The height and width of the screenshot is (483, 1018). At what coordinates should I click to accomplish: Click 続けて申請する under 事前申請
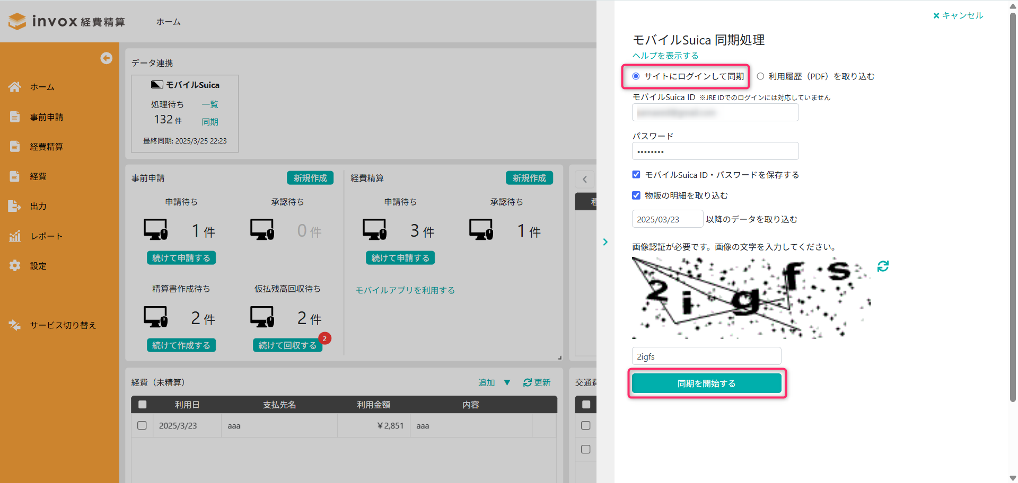pos(181,258)
